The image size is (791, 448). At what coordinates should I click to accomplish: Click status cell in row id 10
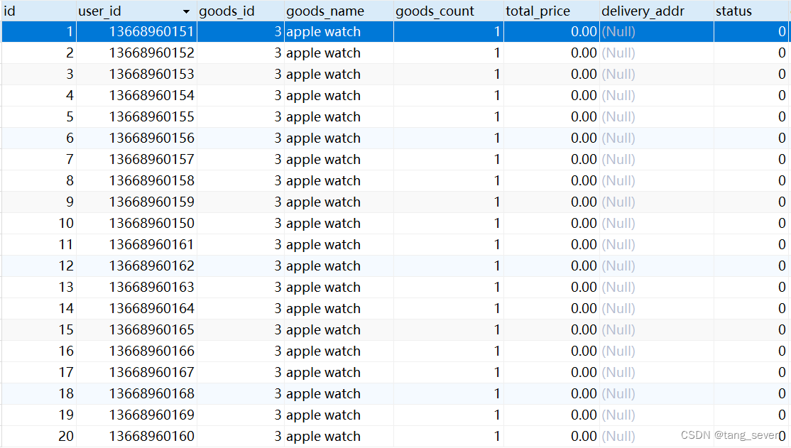tap(752, 223)
